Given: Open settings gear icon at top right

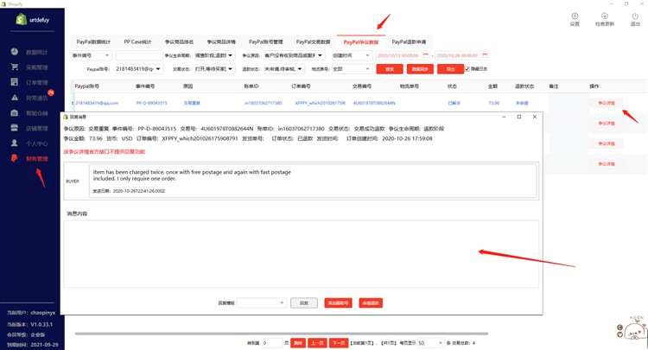Looking at the screenshot, I should pos(575,16).
